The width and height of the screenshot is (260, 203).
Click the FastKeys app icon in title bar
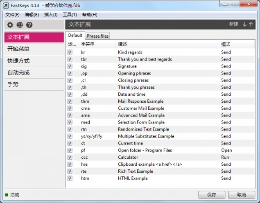tap(6, 5)
